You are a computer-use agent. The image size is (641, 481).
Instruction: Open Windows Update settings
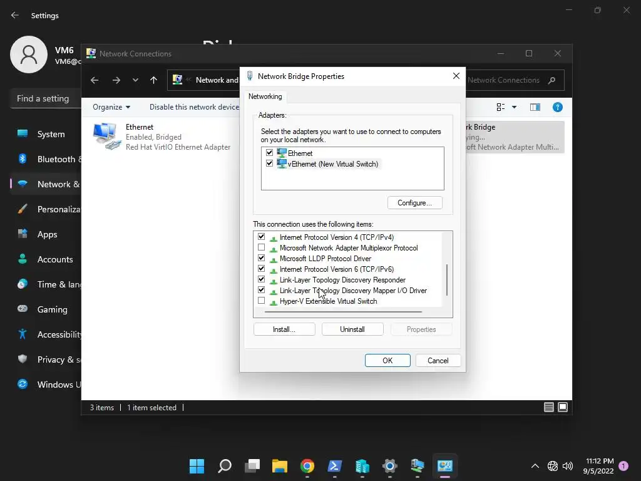point(46,385)
